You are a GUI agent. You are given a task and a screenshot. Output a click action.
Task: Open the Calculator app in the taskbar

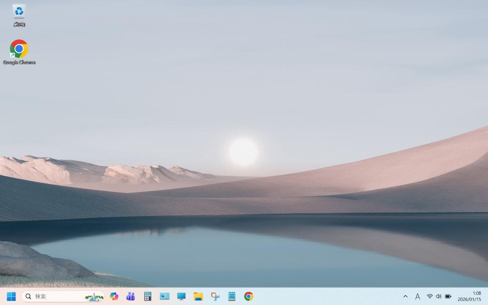(x=148, y=296)
